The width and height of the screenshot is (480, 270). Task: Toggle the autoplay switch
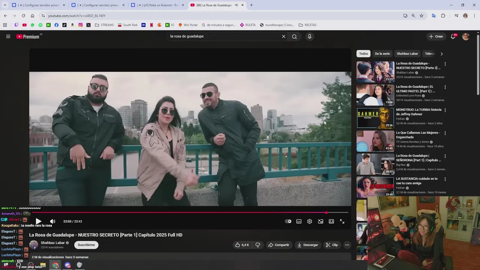click(x=288, y=221)
